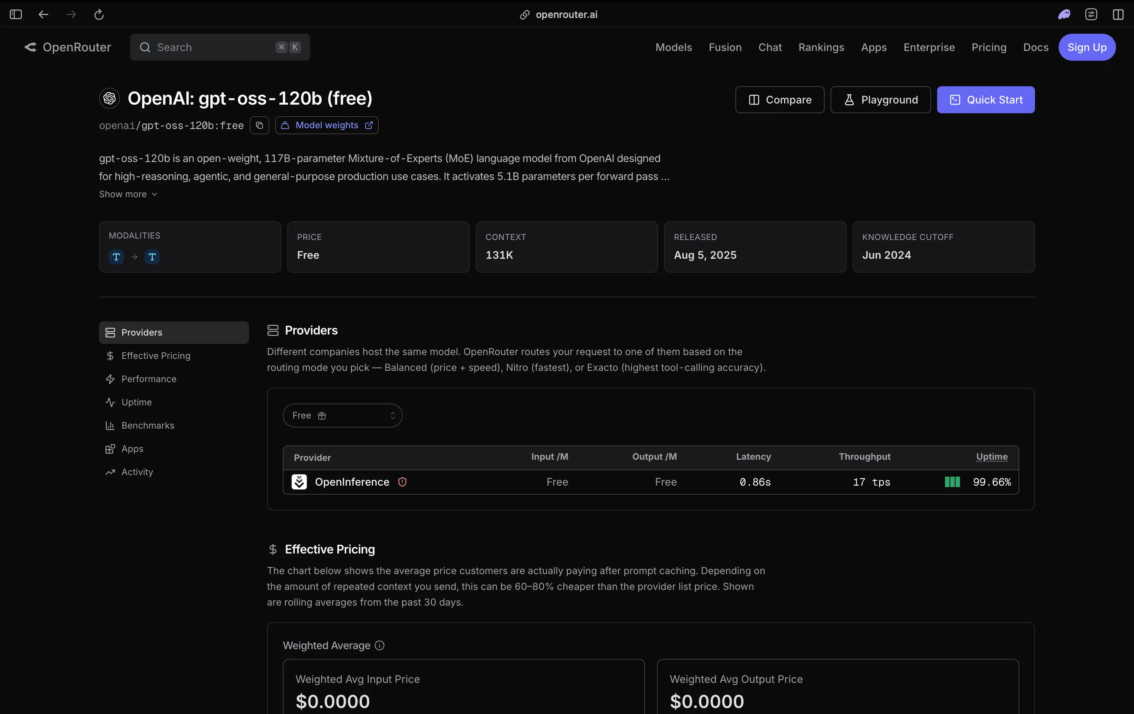Click the input Text modality icon

click(116, 256)
